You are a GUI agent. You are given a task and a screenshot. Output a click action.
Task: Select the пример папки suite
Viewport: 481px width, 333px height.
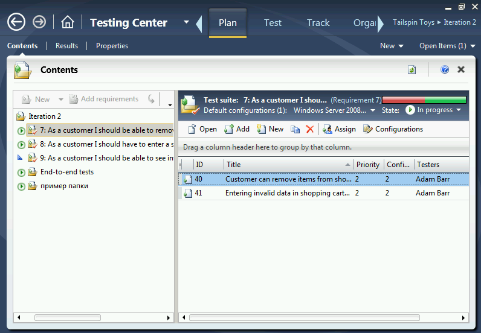click(x=64, y=186)
